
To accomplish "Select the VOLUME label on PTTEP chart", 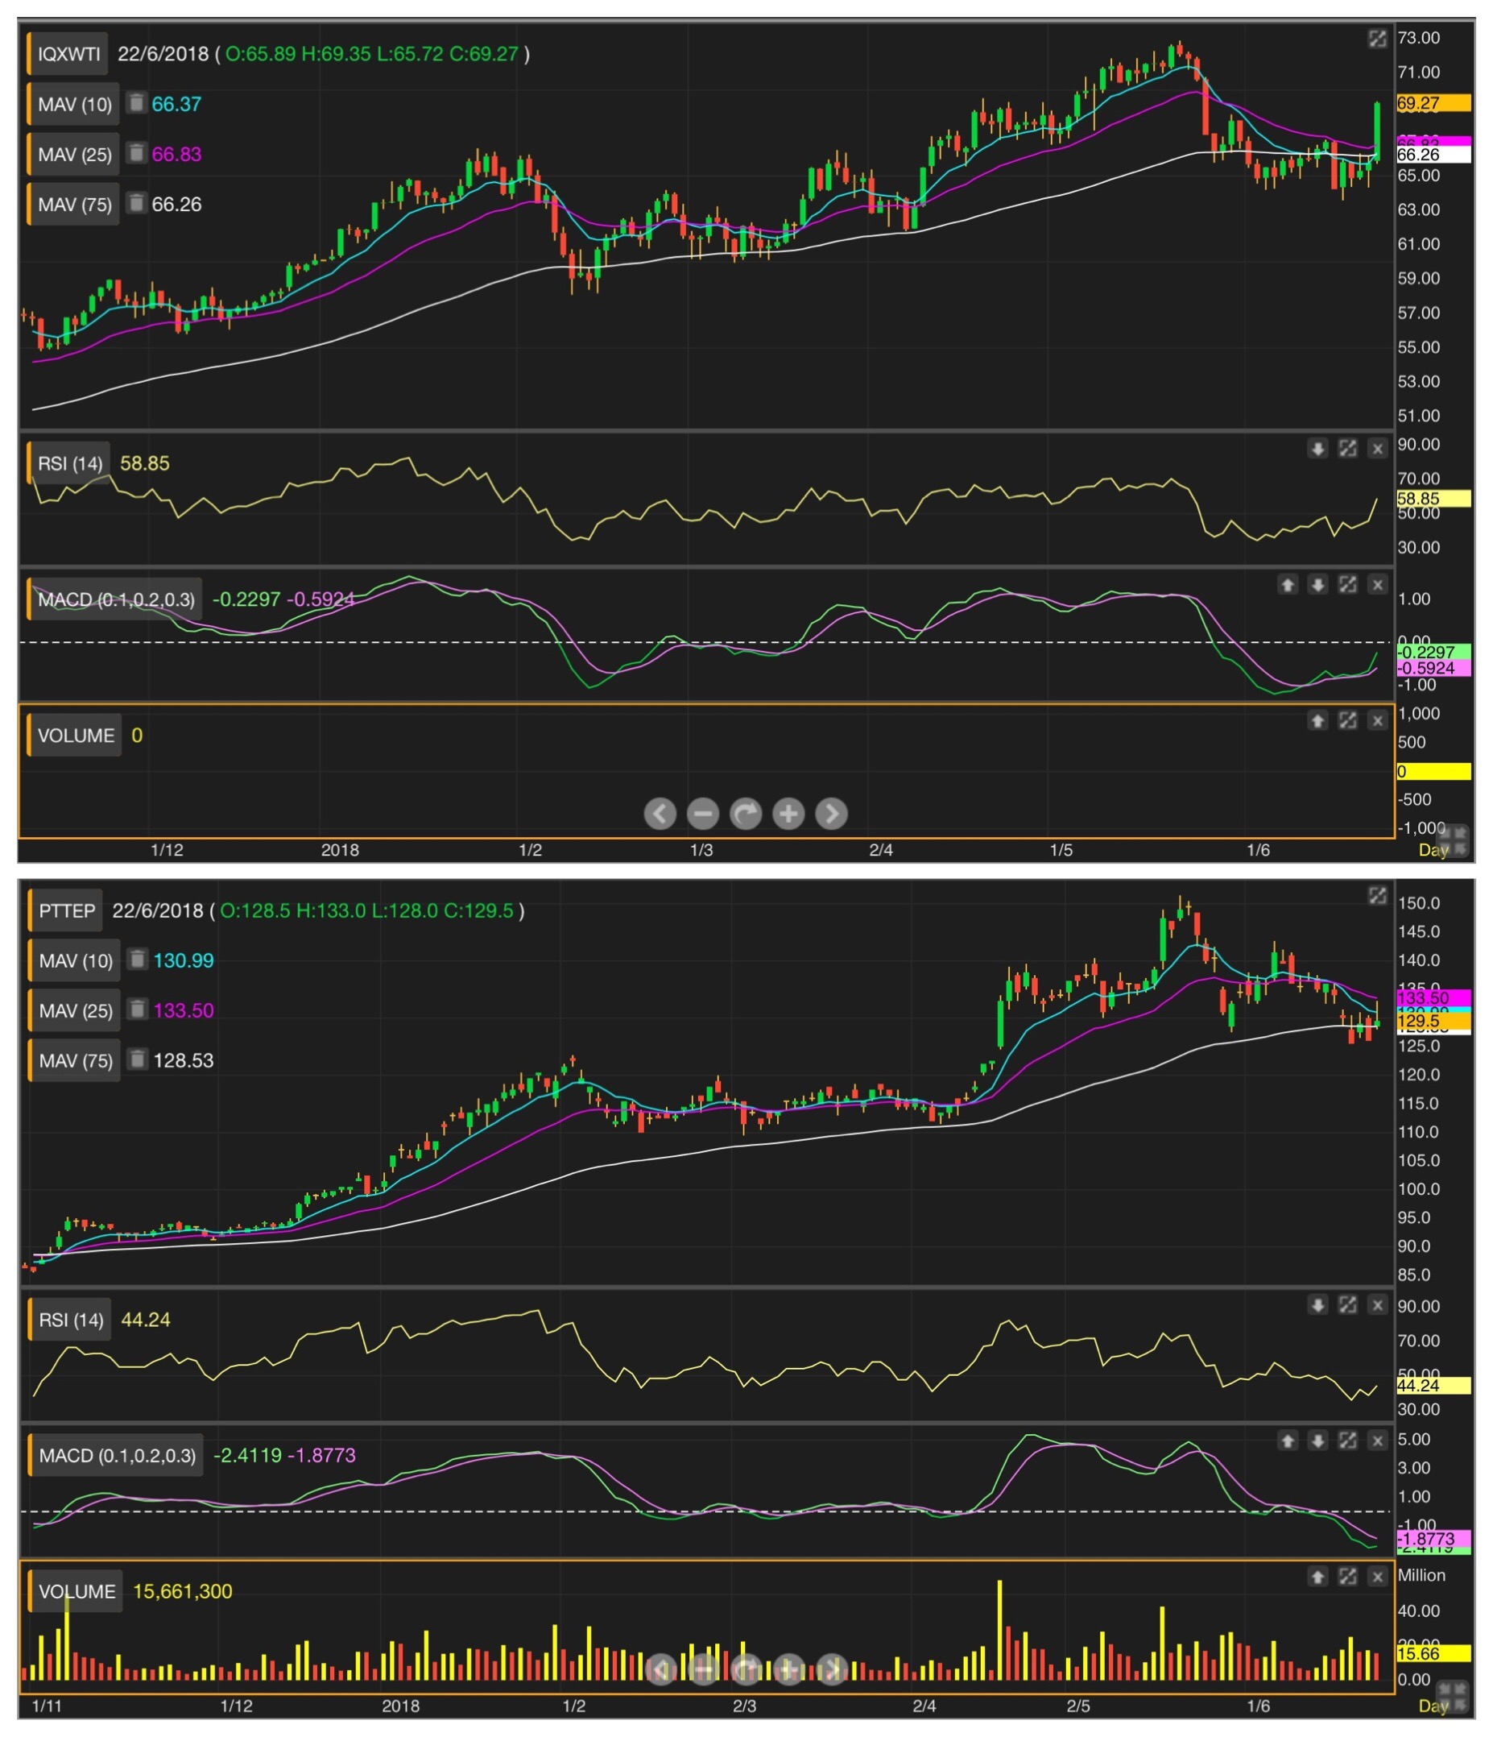I will (x=76, y=1591).
